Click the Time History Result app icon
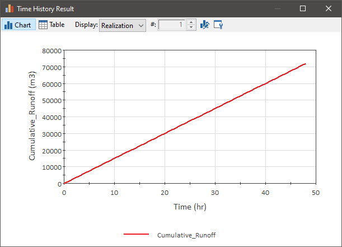Viewport: 342px width, 247px height. click(10, 8)
